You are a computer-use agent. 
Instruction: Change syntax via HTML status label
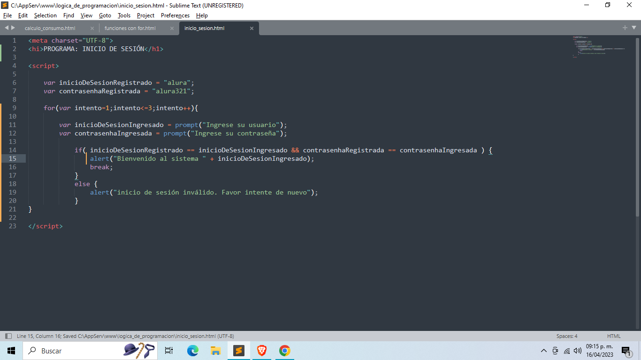[x=614, y=336]
